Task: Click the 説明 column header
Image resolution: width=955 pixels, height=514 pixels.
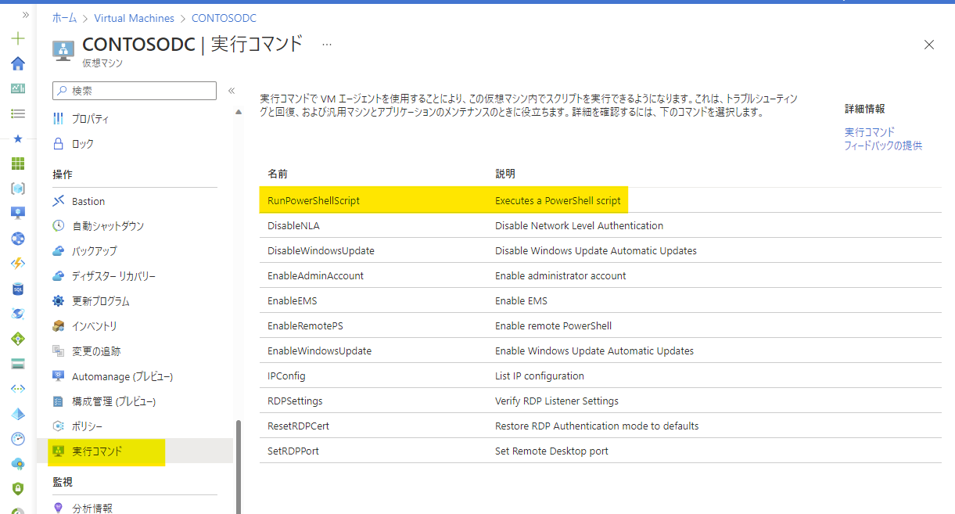Action: (x=505, y=174)
